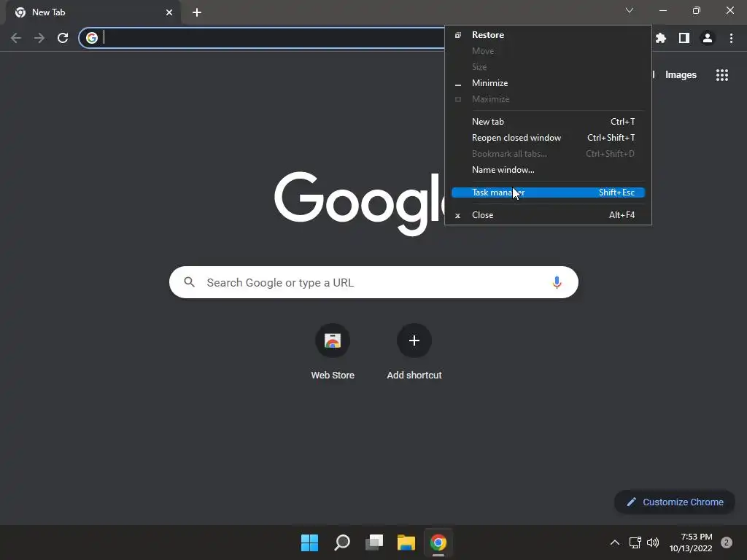Open the profile avatar icon
Image resolution: width=747 pixels, height=560 pixels.
708,38
